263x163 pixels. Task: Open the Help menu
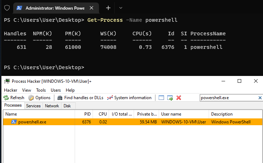[70, 90]
